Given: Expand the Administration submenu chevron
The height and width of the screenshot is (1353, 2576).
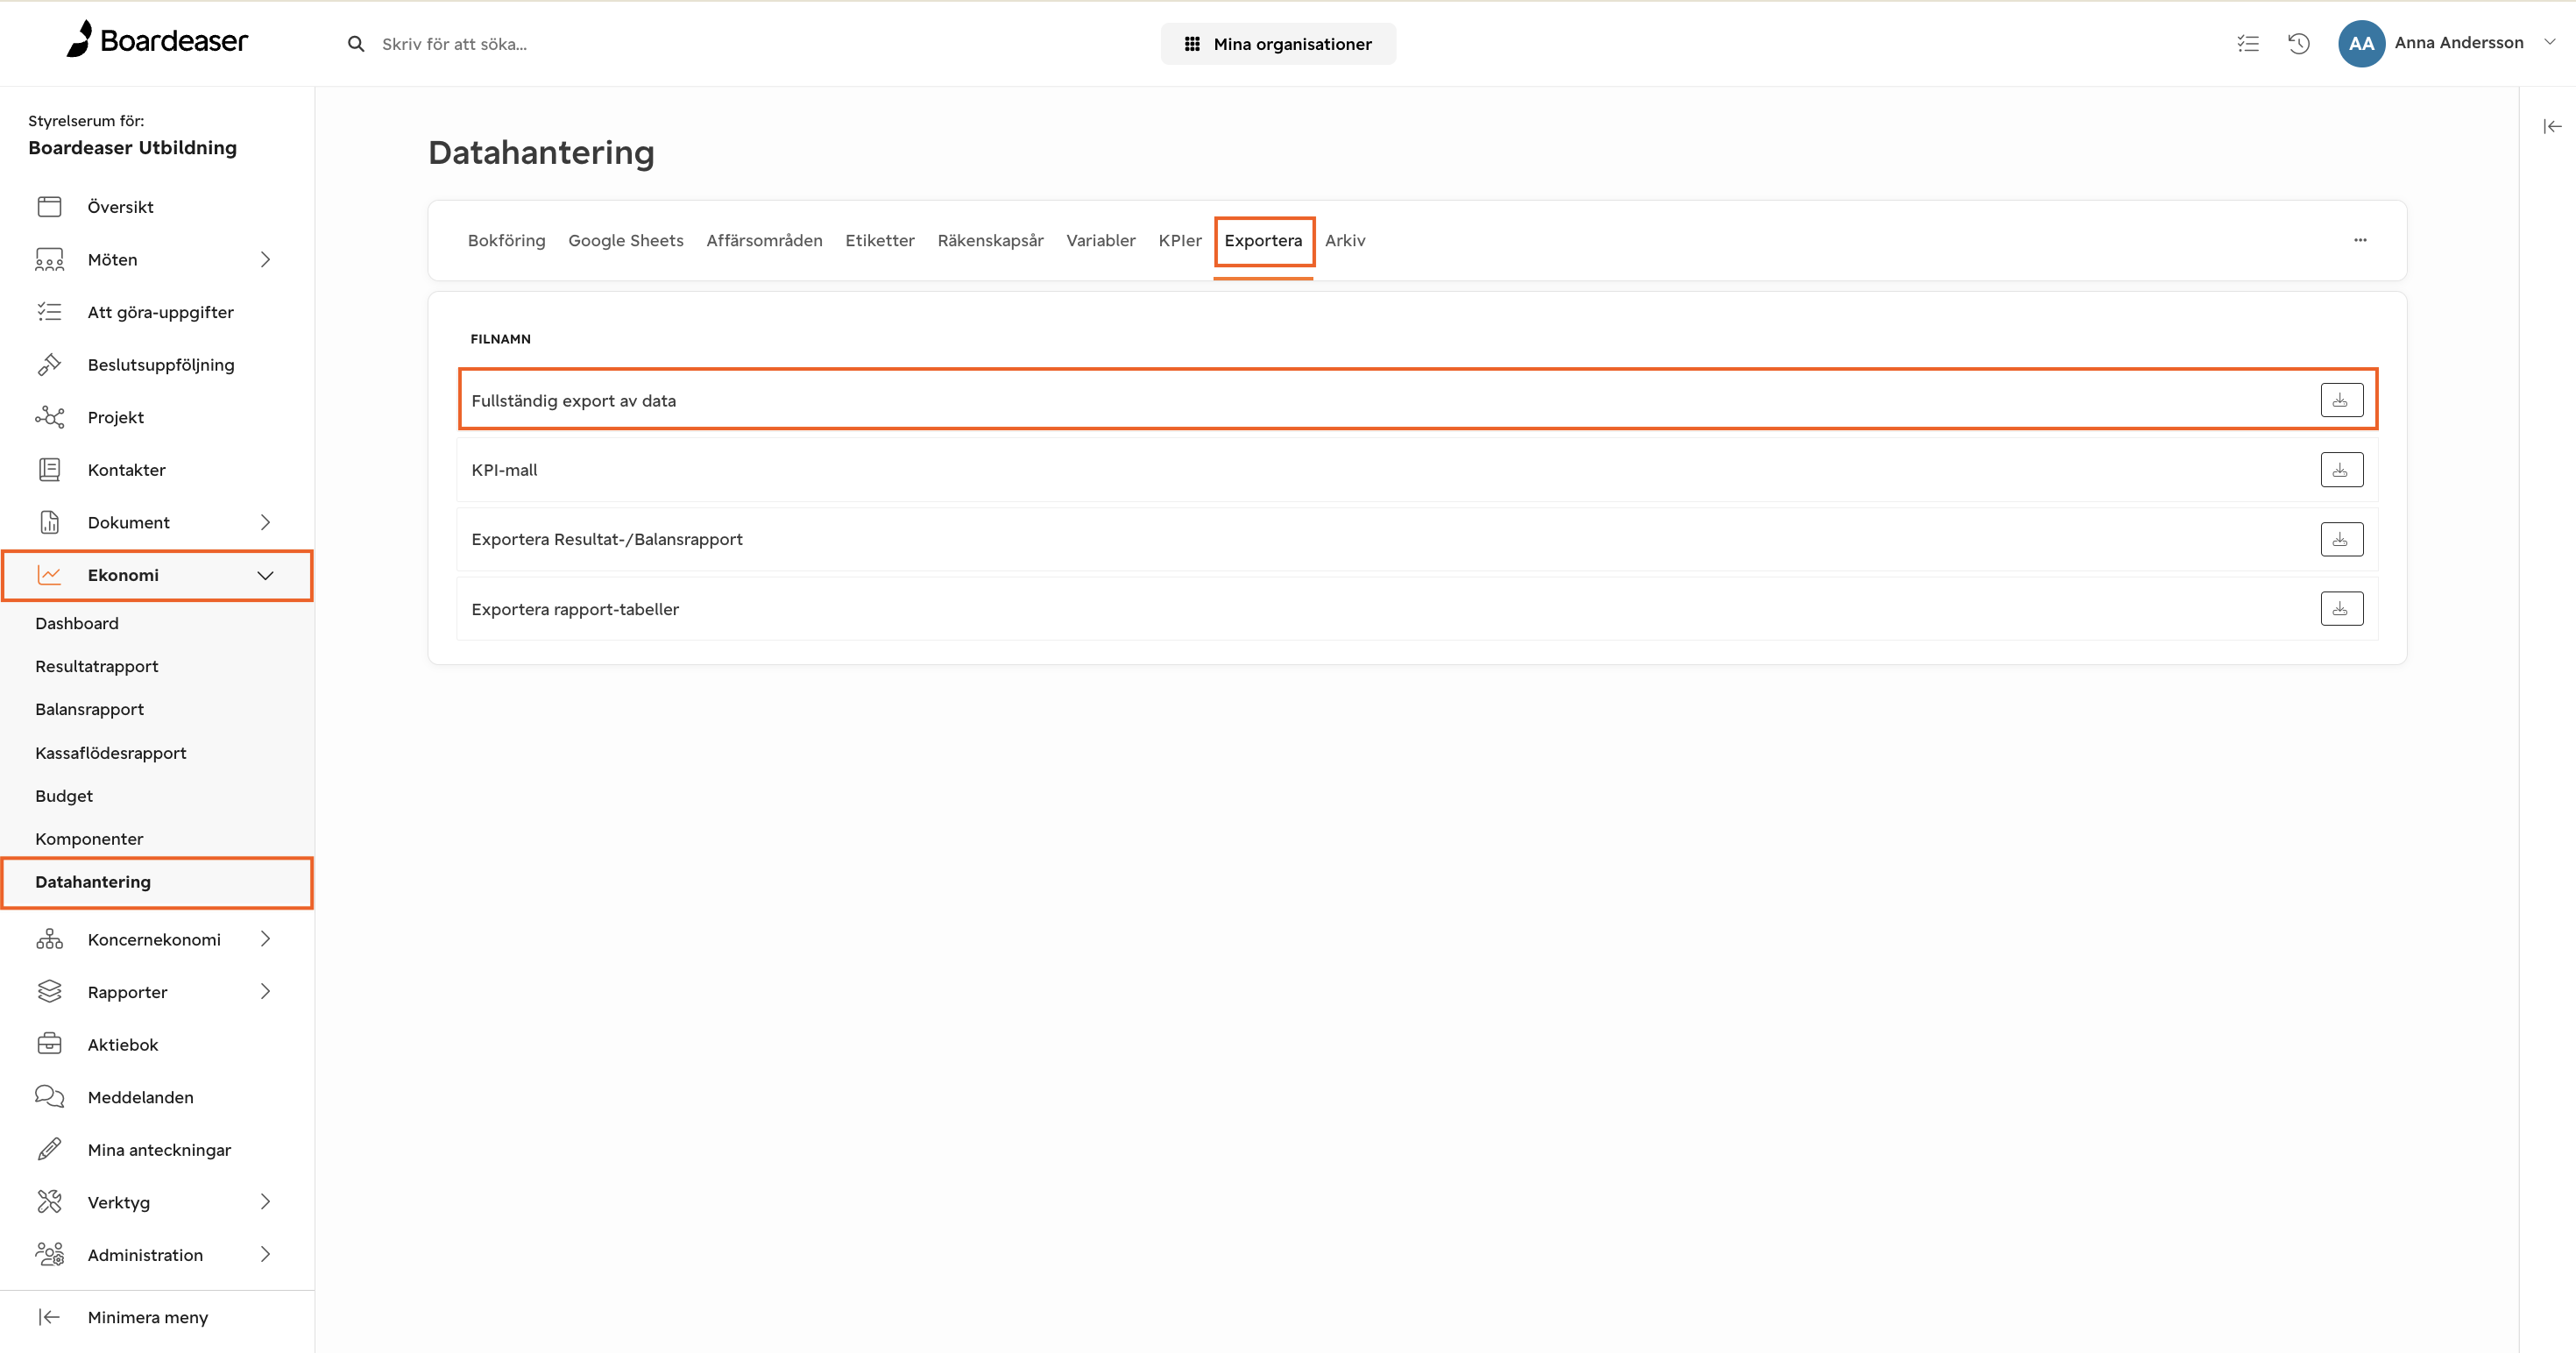Looking at the screenshot, I should 265,1255.
